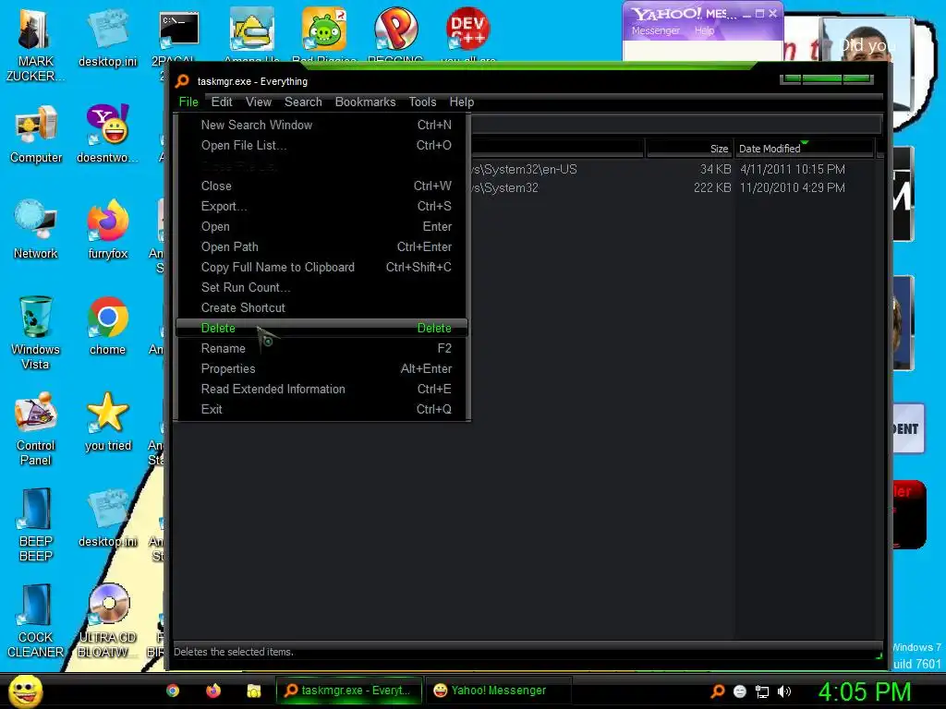
Task: Select Open Path menu entry
Action: pos(322,246)
